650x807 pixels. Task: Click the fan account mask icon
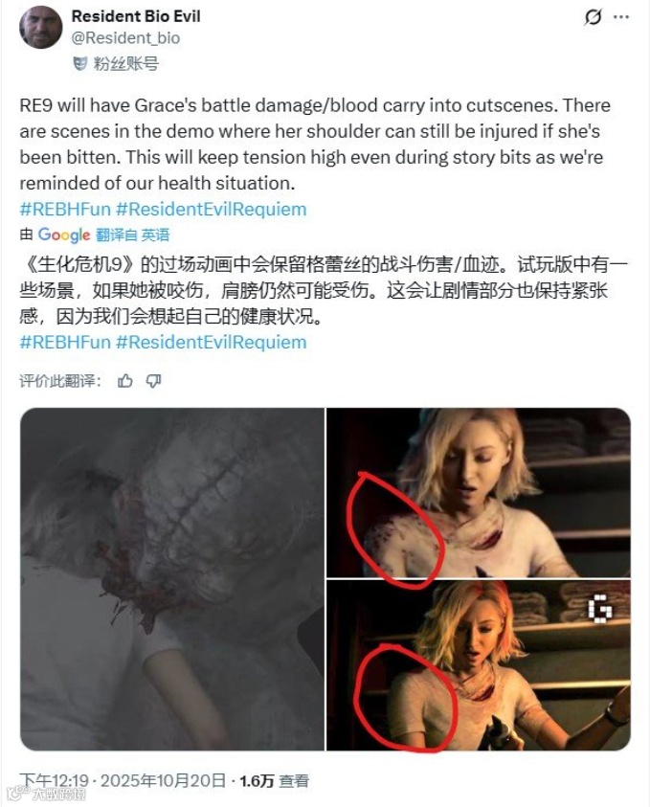[x=79, y=64]
